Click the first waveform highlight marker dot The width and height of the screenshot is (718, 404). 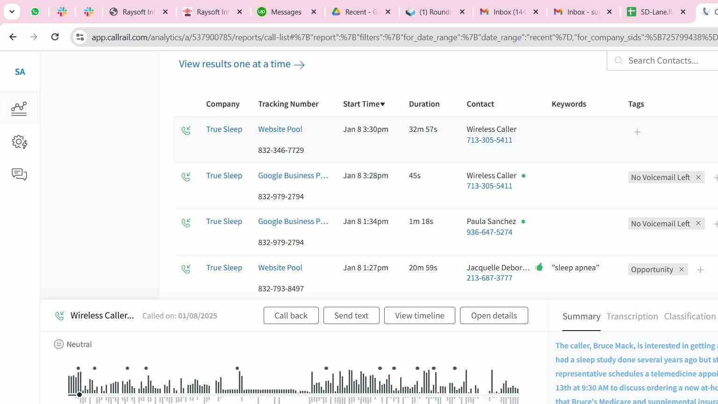click(78, 368)
